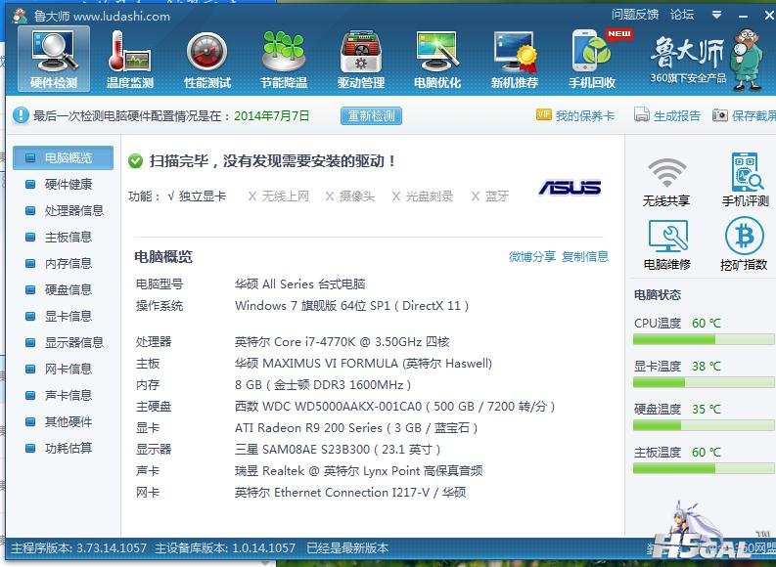The width and height of the screenshot is (776, 567).
Task: Click the sound card value Realtek Lynx Point
Action: (x=359, y=470)
